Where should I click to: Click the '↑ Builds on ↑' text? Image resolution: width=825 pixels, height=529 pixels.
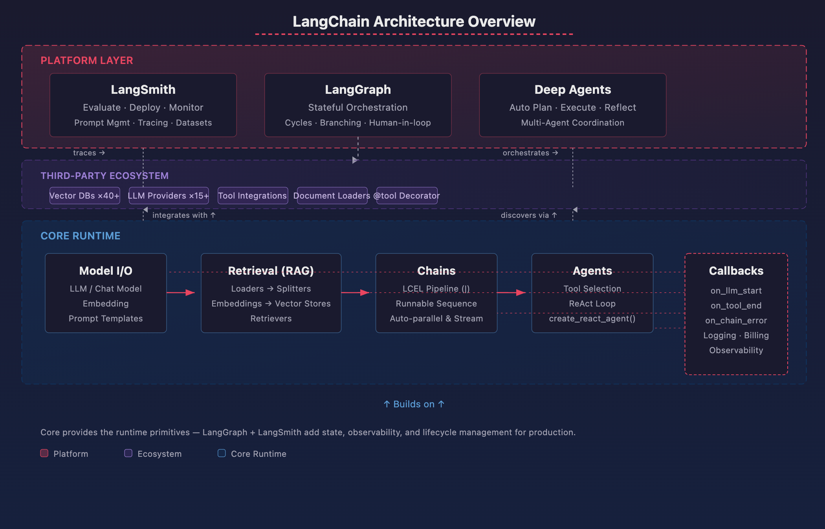coord(414,404)
